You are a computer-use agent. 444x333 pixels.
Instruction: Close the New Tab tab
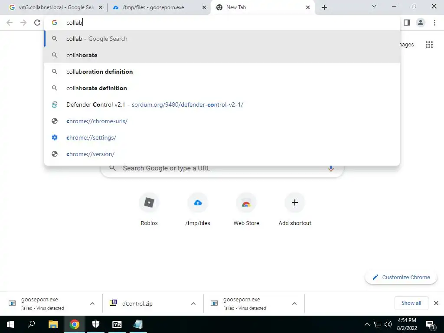point(308,8)
